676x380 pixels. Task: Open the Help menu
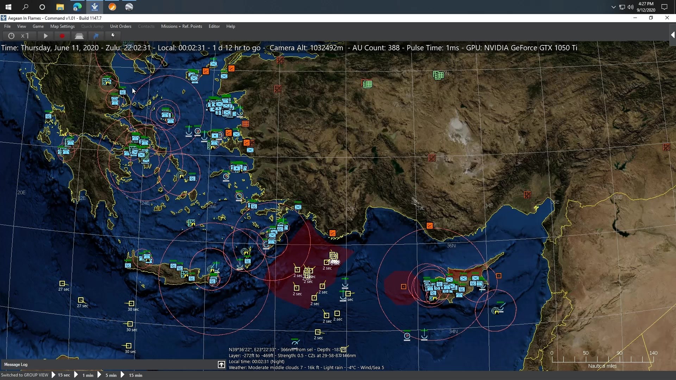coord(231,26)
